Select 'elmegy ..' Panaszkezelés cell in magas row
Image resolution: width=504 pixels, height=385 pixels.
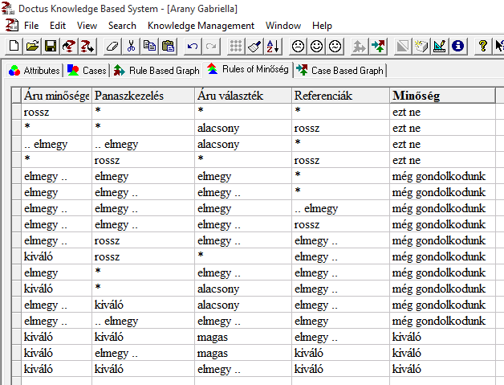143,353
